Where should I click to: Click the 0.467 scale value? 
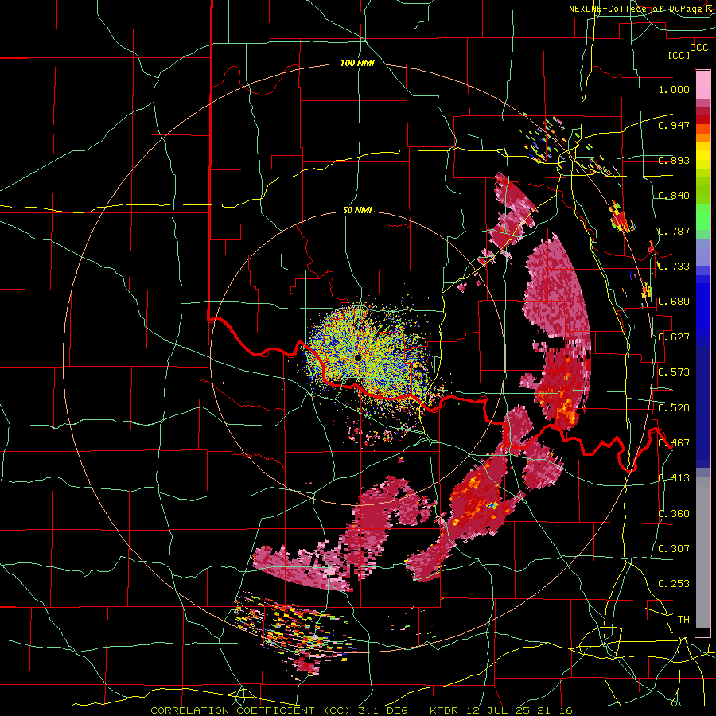[x=674, y=442]
